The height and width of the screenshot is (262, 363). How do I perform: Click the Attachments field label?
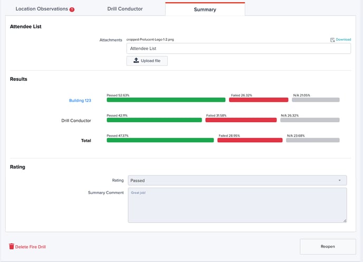click(111, 40)
